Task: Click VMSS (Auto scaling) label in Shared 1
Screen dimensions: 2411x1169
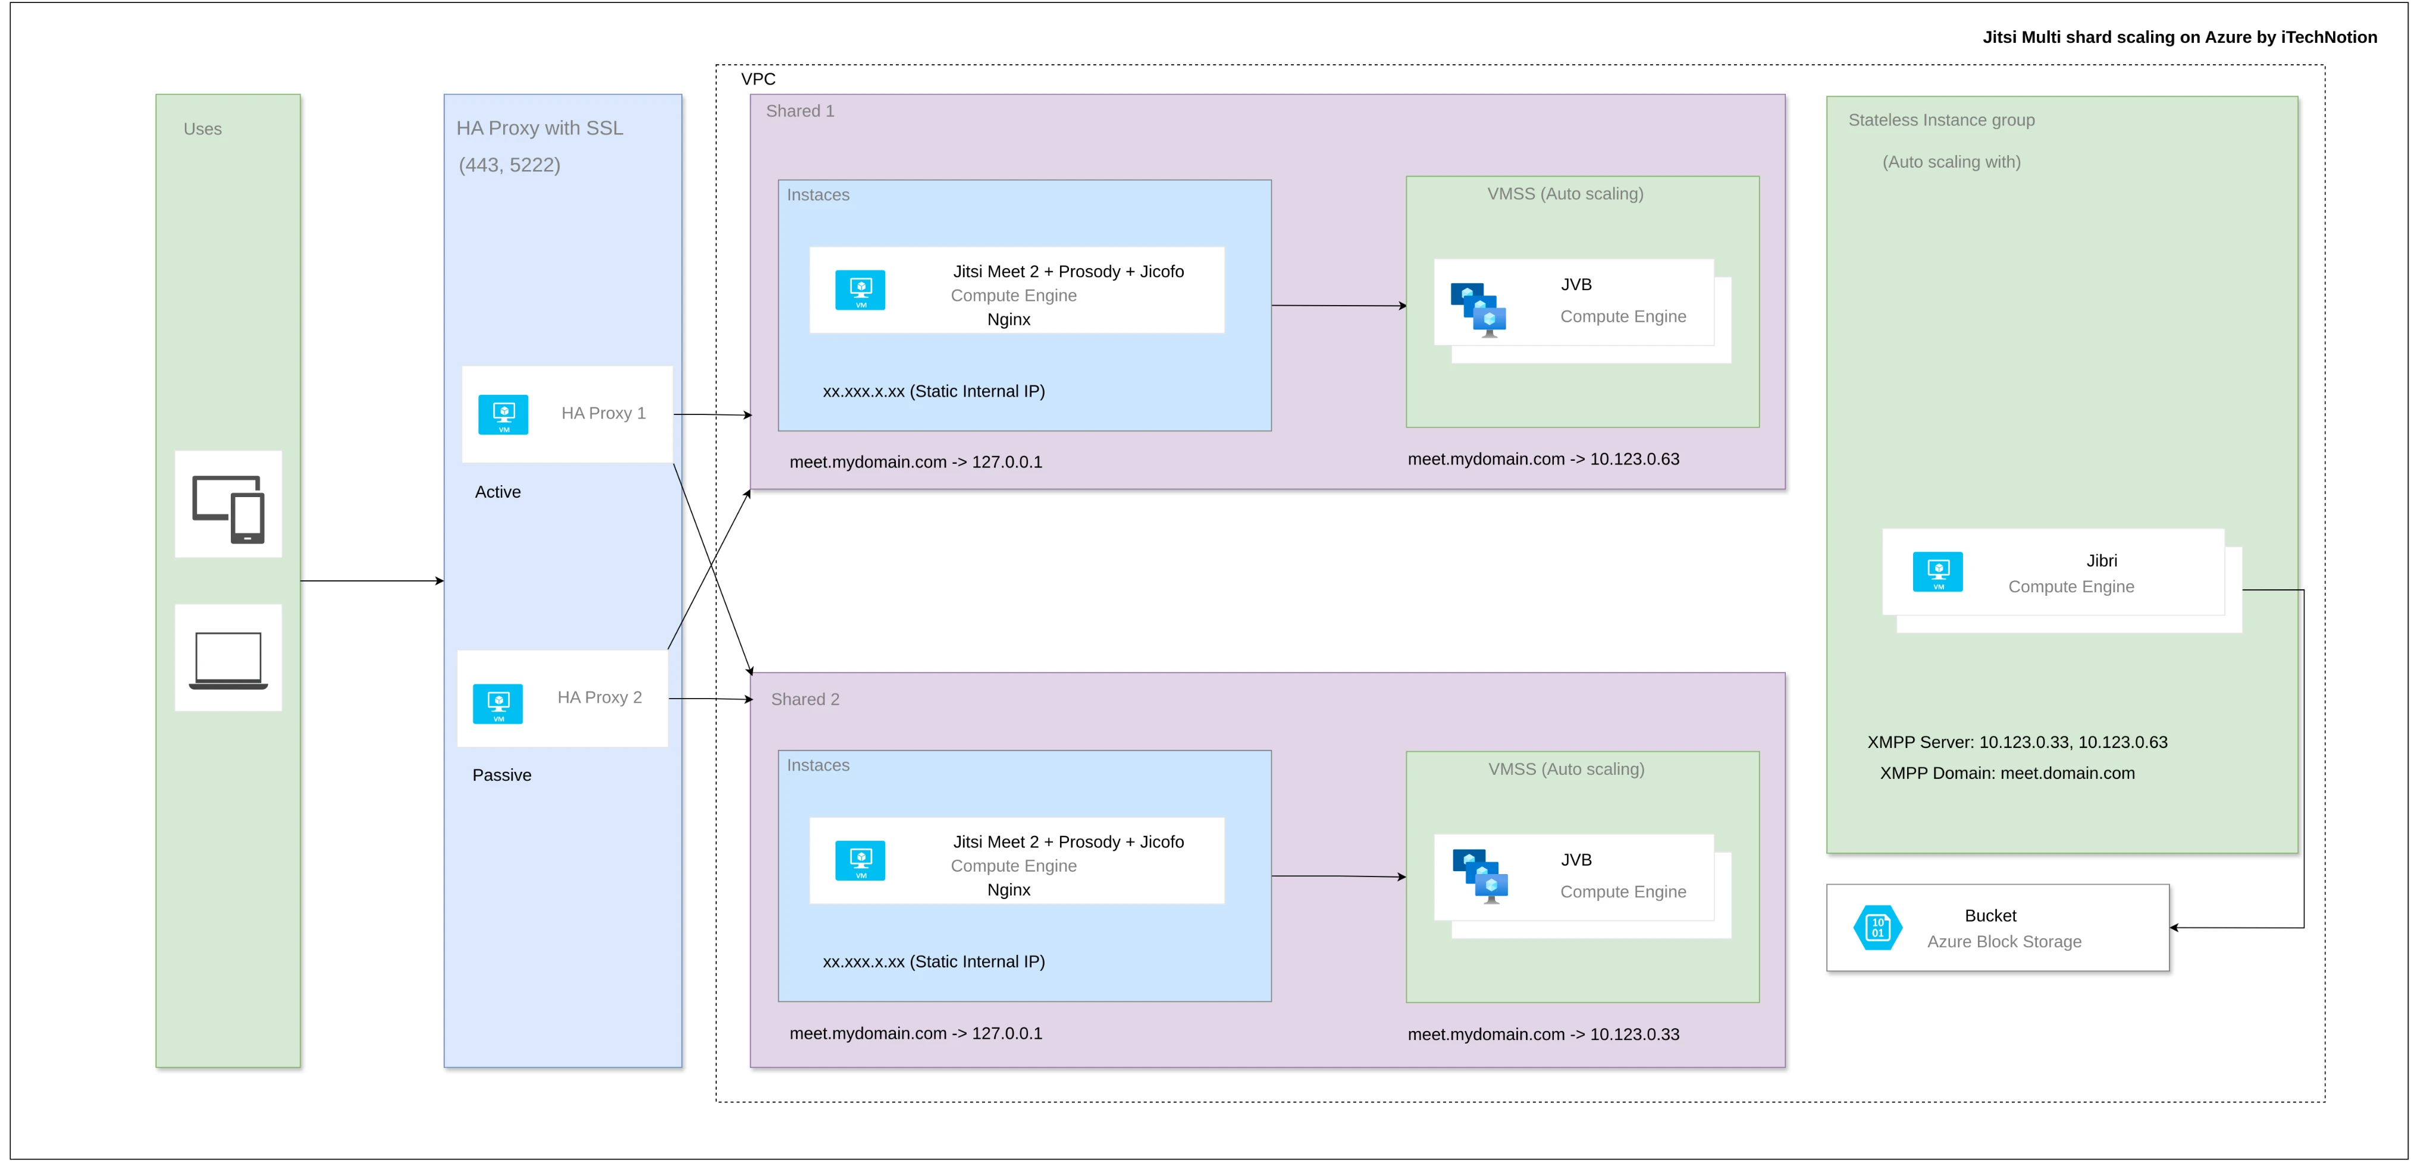Action: (x=1566, y=194)
